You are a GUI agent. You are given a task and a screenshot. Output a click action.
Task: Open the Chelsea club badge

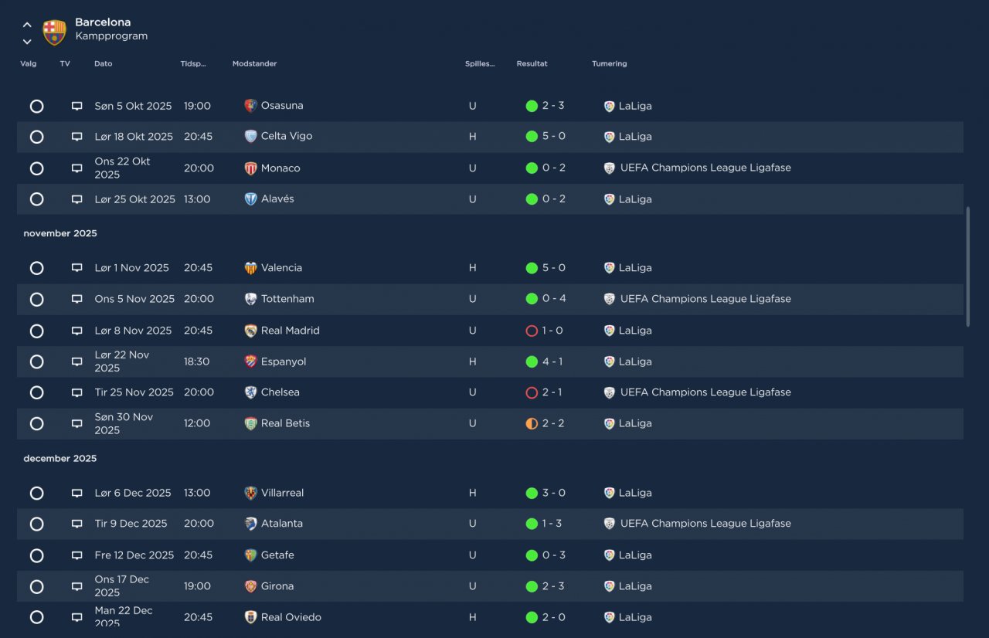click(250, 392)
